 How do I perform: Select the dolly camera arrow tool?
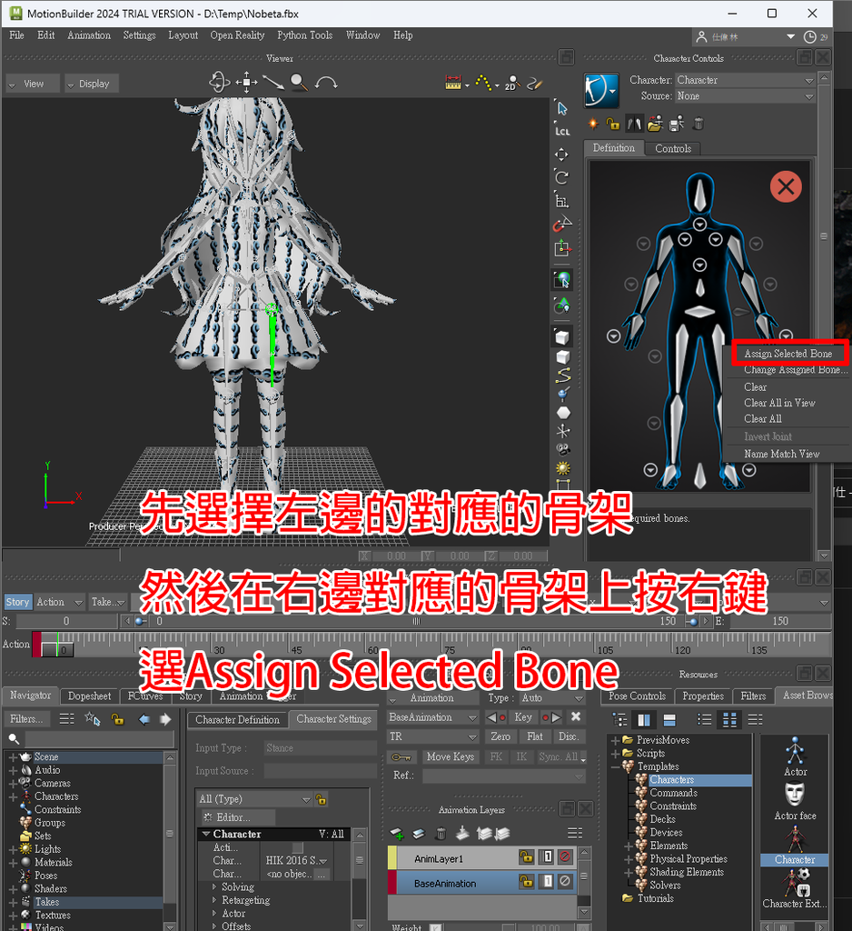click(272, 83)
